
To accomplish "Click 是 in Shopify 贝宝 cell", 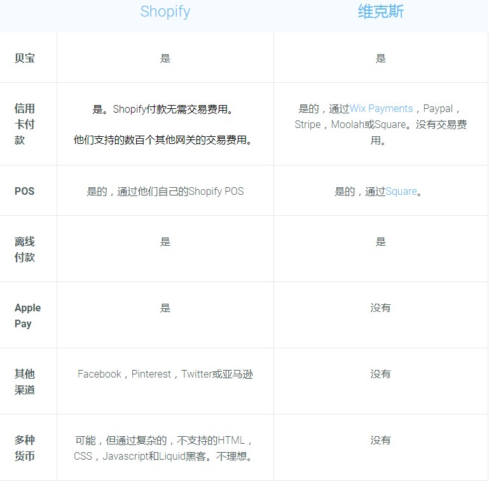I will (x=165, y=58).
